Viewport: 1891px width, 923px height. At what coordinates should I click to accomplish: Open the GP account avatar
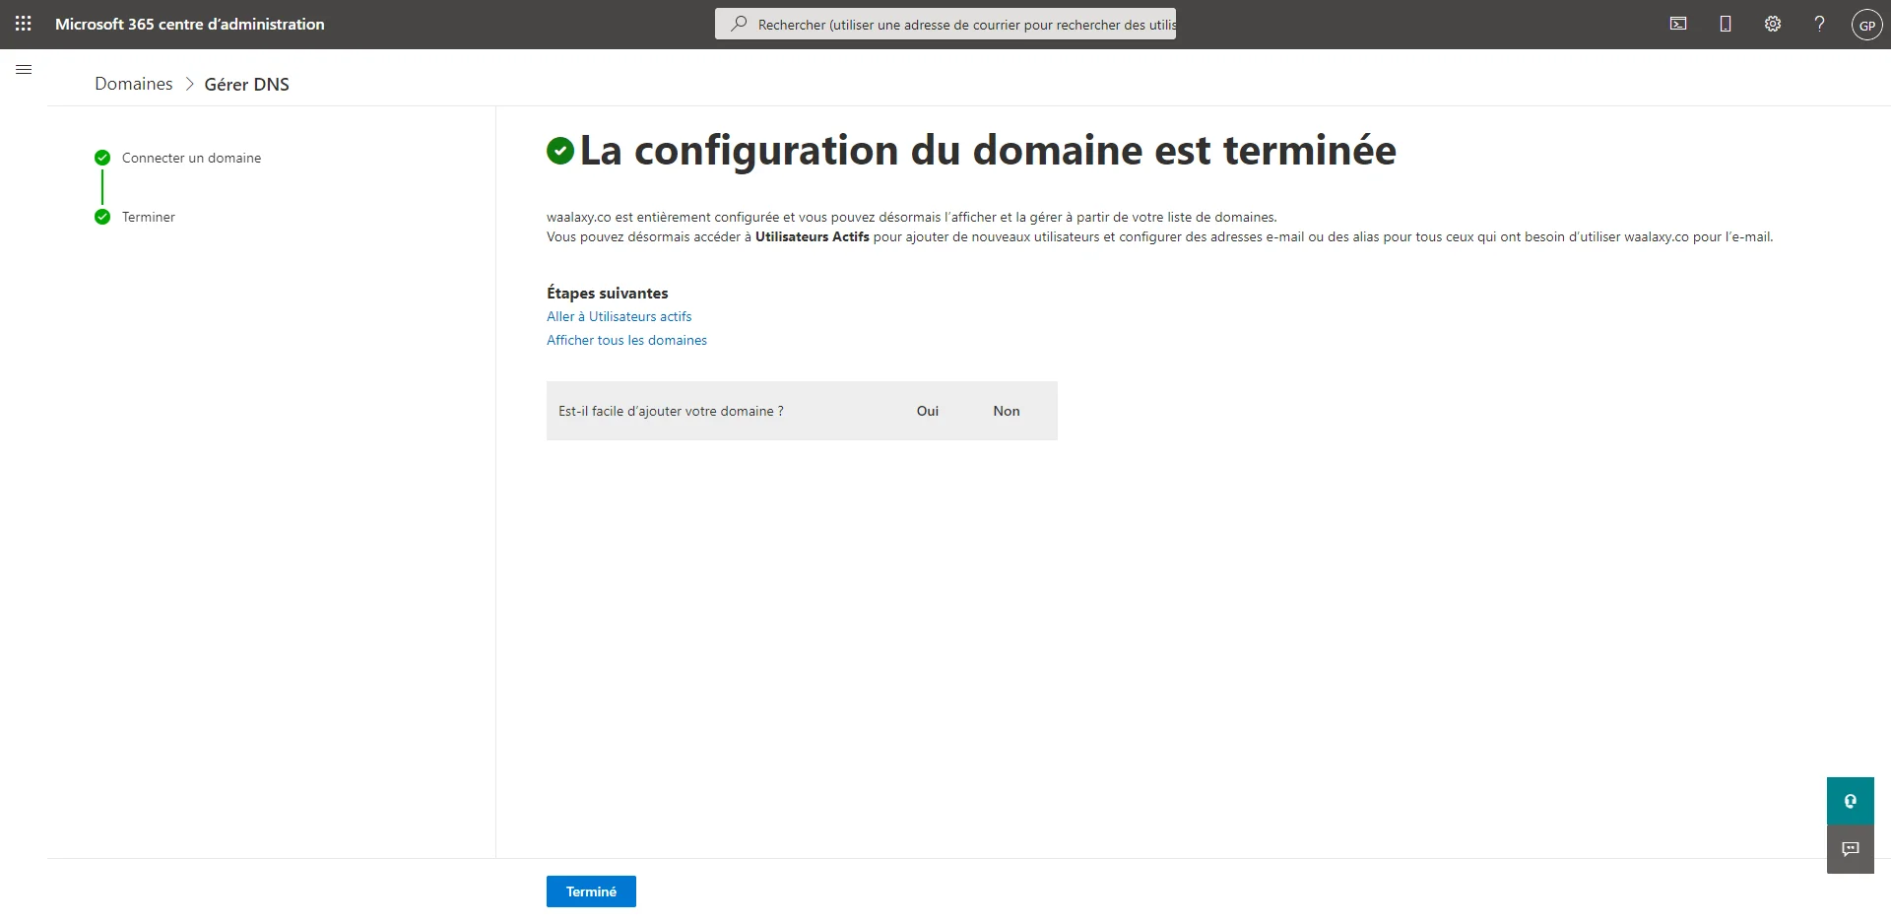pyautogui.click(x=1866, y=25)
